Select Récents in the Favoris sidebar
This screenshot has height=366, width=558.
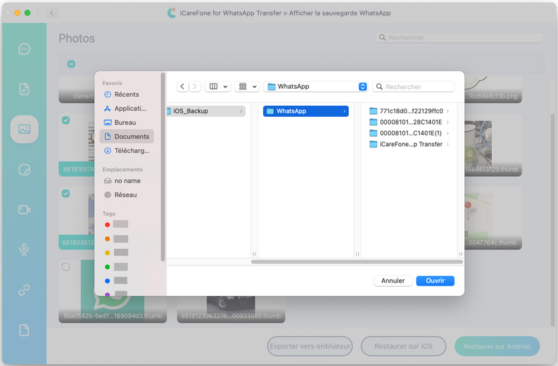click(x=127, y=95)
